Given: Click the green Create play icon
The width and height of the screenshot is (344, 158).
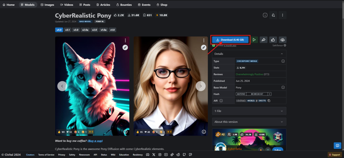Looking at the screenshot, I should tap(254, 40).
